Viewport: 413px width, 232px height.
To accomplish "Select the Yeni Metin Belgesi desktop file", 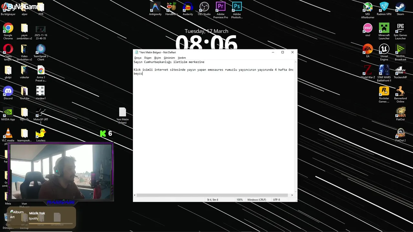I will [x=123, y=115].
